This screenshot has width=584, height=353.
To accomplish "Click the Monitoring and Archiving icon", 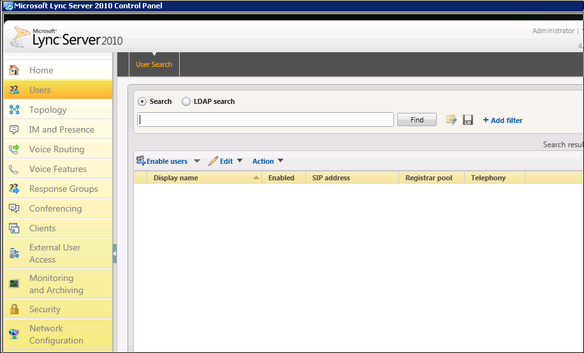I will [x=14, y=284].
